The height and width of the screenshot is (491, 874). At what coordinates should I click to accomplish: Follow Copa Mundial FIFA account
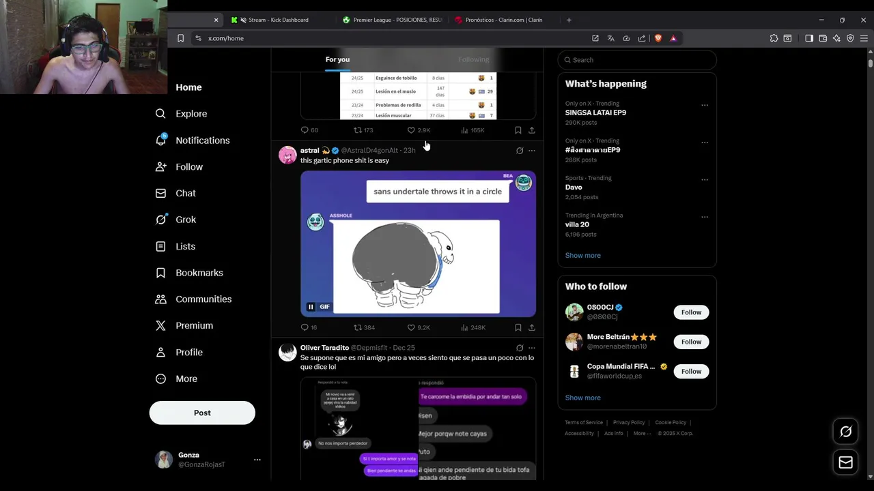point(691,371)
